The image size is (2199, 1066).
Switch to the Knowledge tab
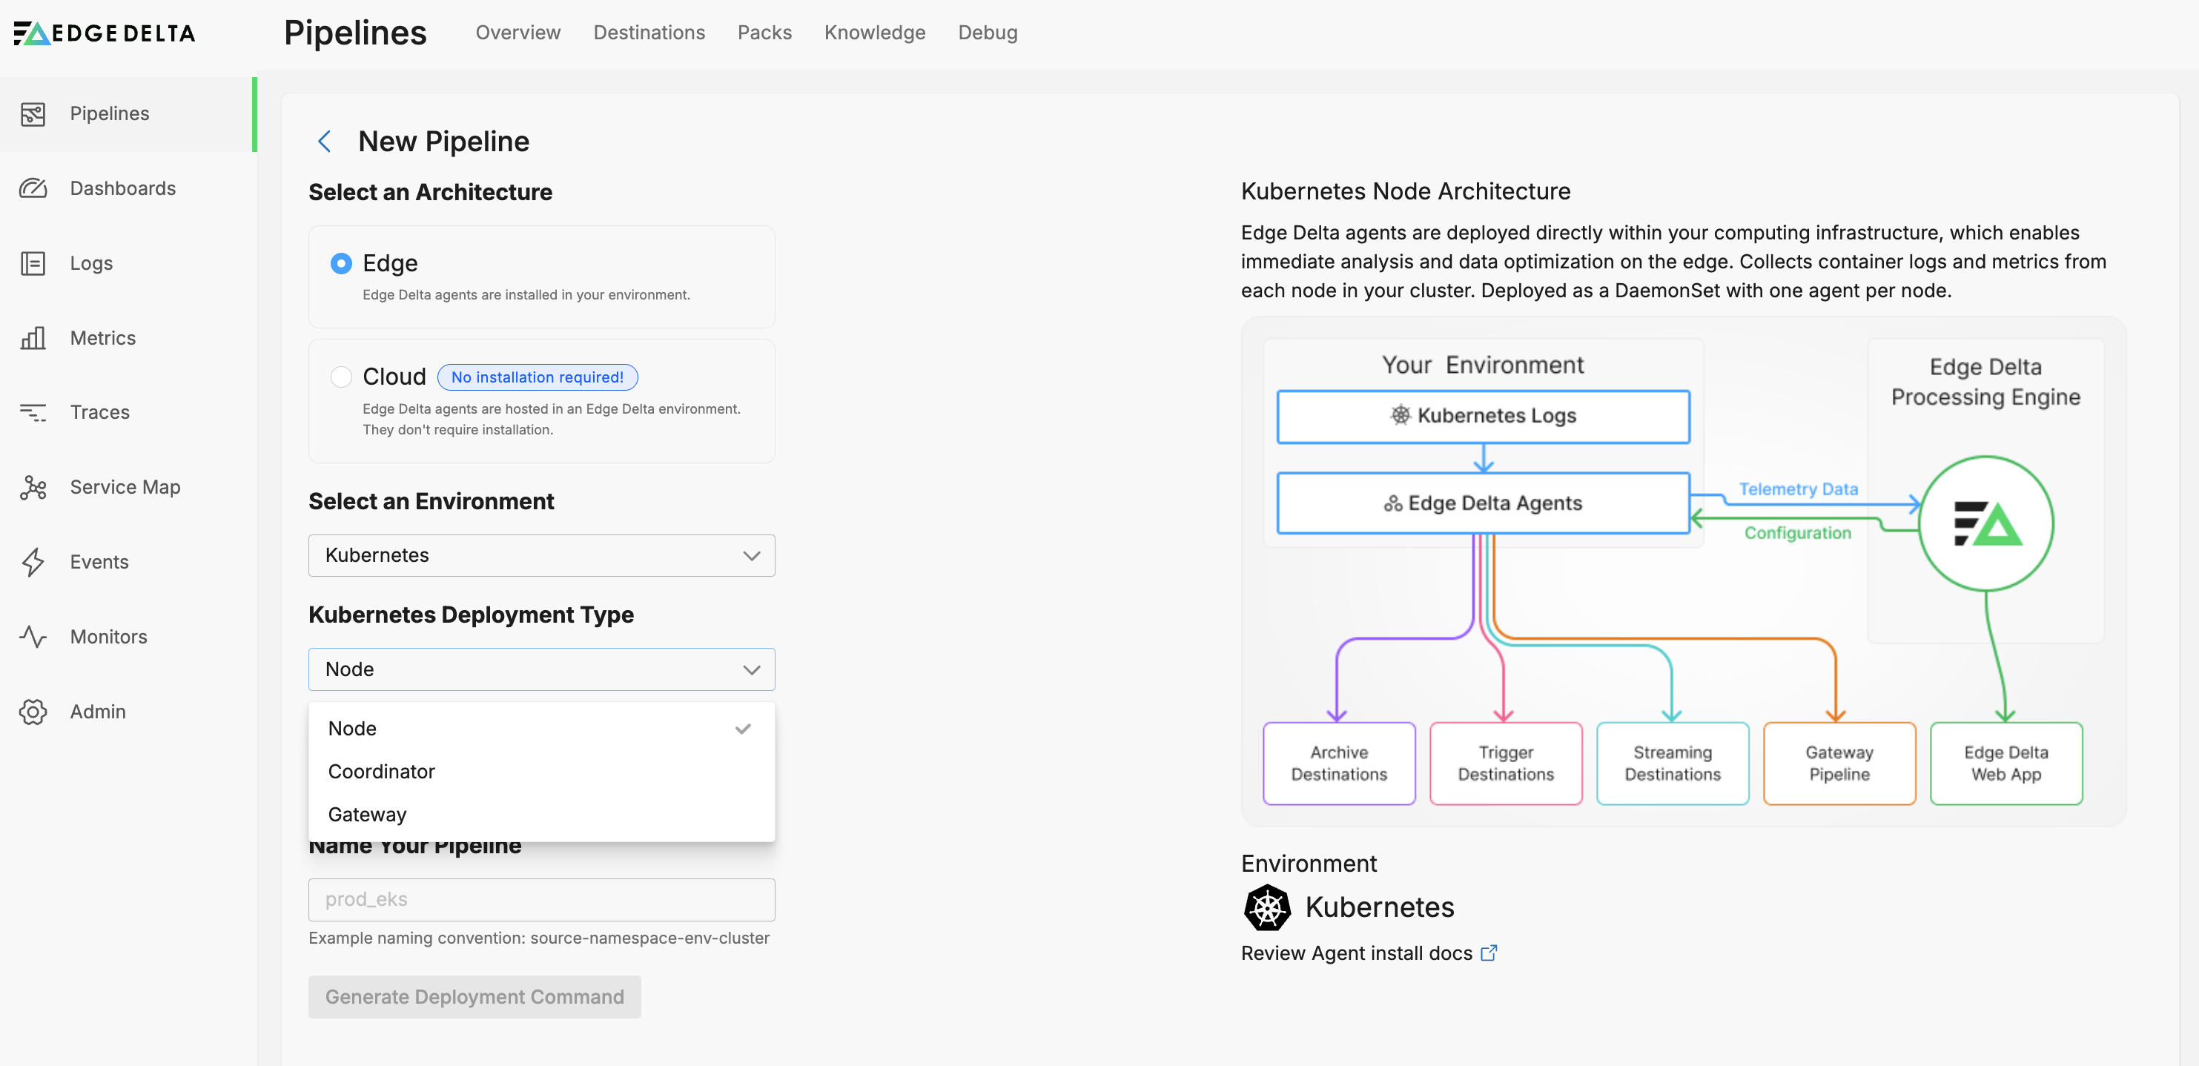tap(874, 33)
